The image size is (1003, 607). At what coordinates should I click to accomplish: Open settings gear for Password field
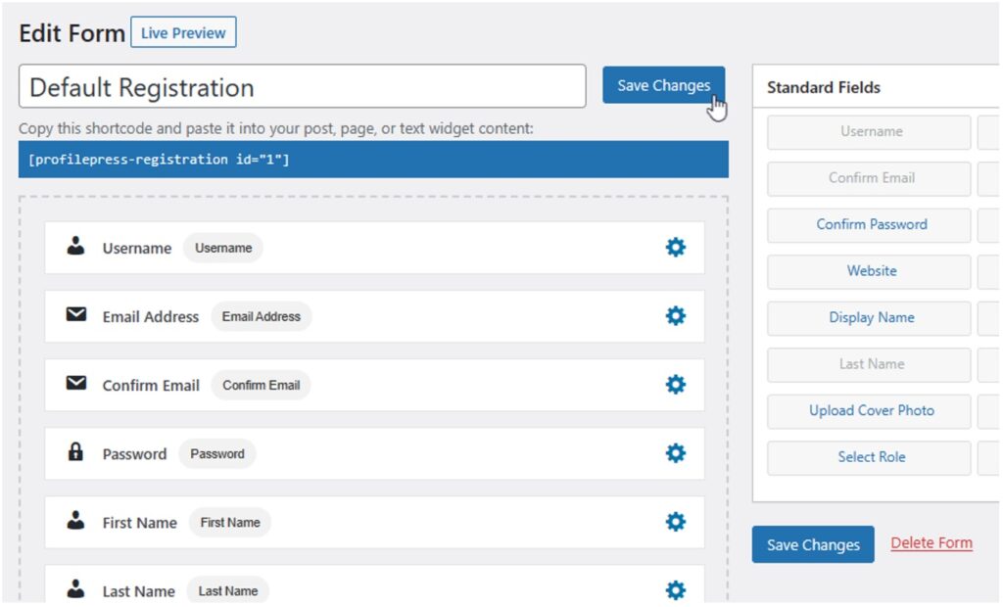676,453
